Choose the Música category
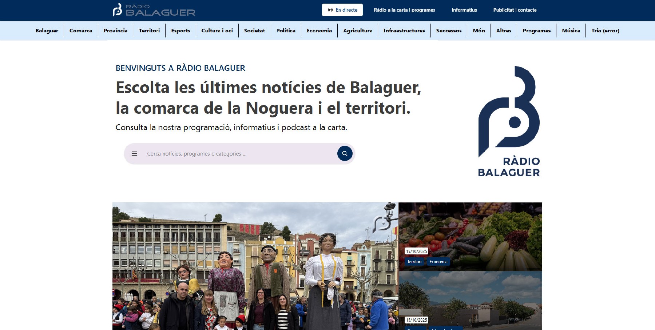The image size is (655, 330). coord(571,31)
